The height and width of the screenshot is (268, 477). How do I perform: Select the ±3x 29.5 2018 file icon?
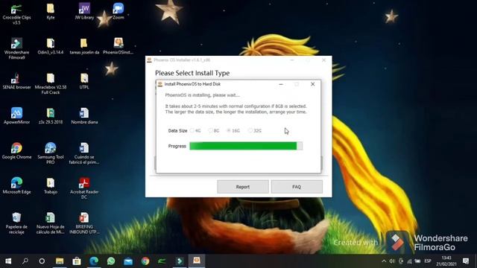tap(51, 116)
